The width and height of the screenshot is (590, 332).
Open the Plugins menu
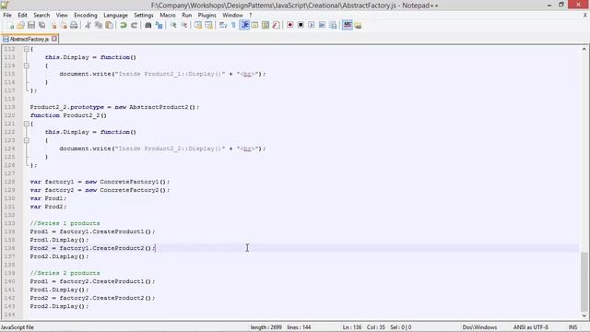(x=206, y=15)
